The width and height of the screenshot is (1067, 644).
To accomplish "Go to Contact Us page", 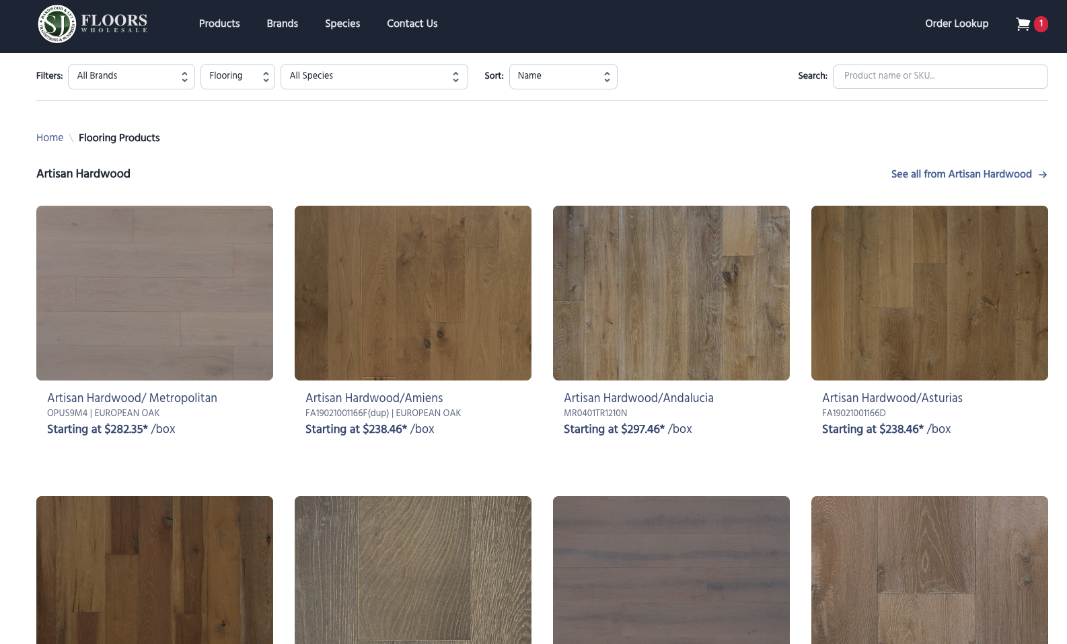I will tap(412, 24).
